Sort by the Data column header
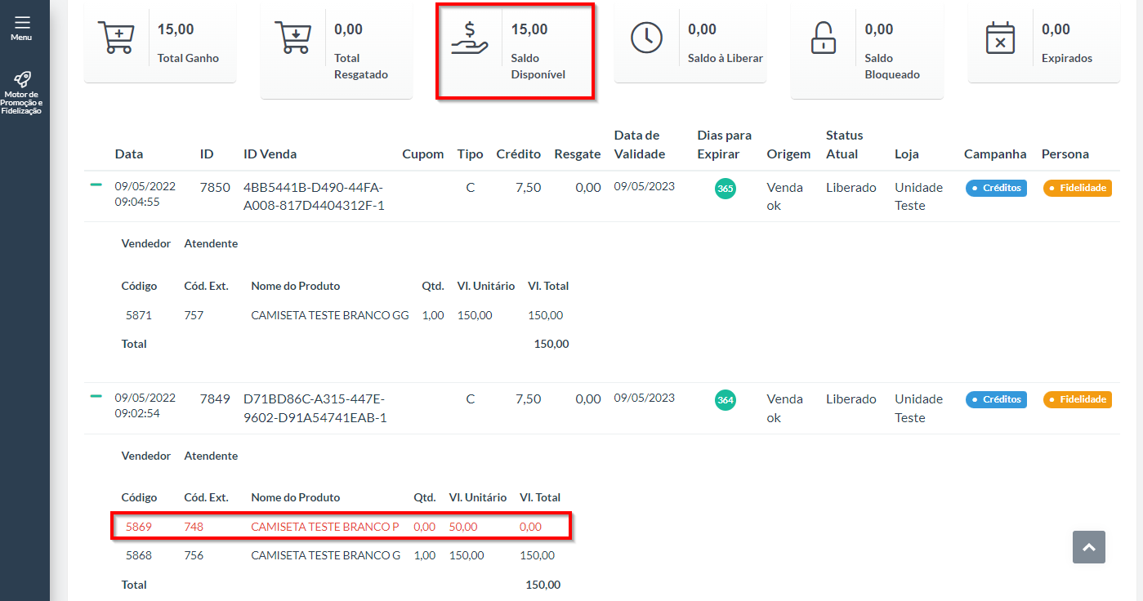 [129, 154]
